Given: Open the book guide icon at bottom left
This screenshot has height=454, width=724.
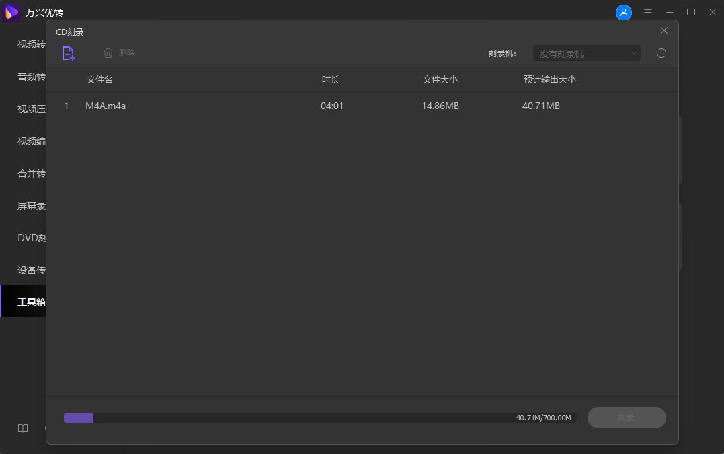Looking at the screenshot, I should click(x=23, y=428).
